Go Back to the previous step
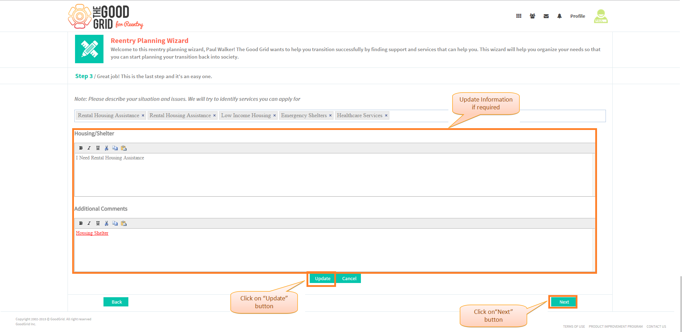 (116, 302)
